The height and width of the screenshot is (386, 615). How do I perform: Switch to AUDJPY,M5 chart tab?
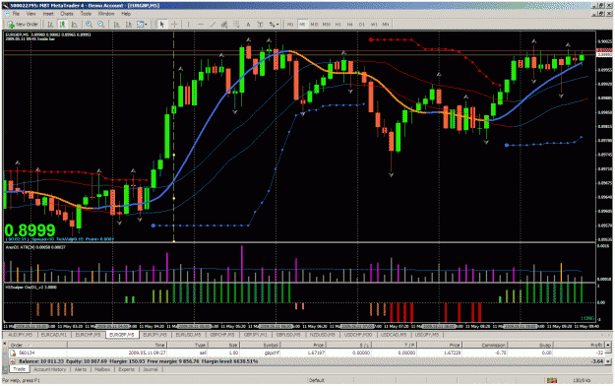coord(20,335)
